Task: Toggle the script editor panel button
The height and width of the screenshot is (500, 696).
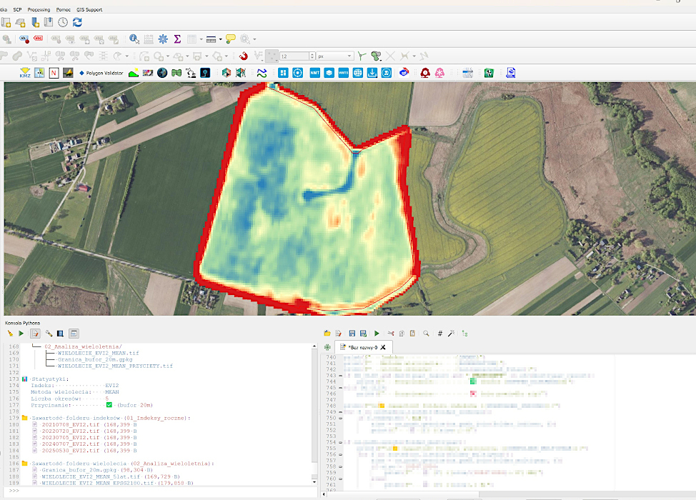Action: [x=36, y=333]
